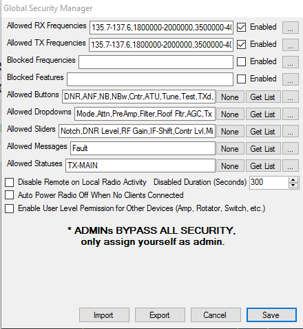Screen dimensions: 303x329
Task: Click the Import button
Action: (104, 315)
